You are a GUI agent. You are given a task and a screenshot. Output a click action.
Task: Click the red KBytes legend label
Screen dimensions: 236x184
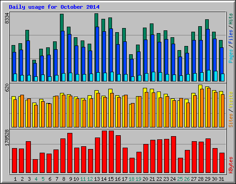tap(231, 165)
